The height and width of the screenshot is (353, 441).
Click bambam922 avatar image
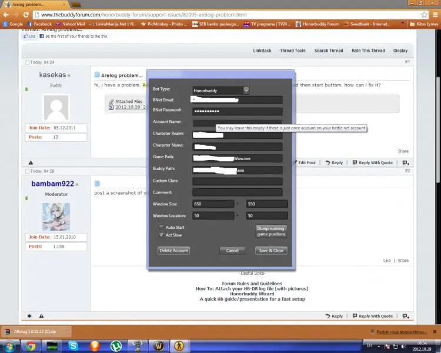click(x=56, y=217)
